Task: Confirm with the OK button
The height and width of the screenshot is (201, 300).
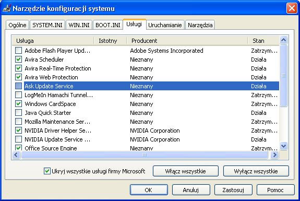Action: pyautogui.click(x=149, y=190)
